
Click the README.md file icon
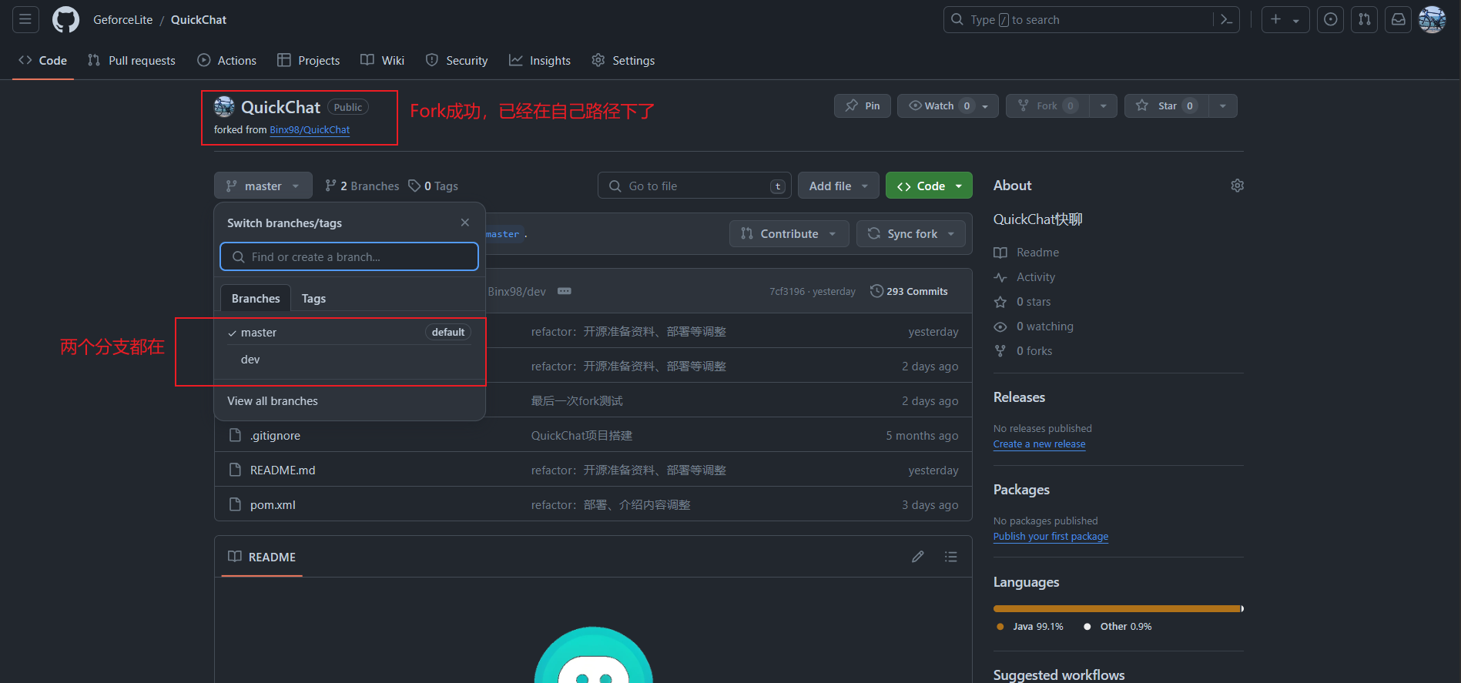(236, 470)
